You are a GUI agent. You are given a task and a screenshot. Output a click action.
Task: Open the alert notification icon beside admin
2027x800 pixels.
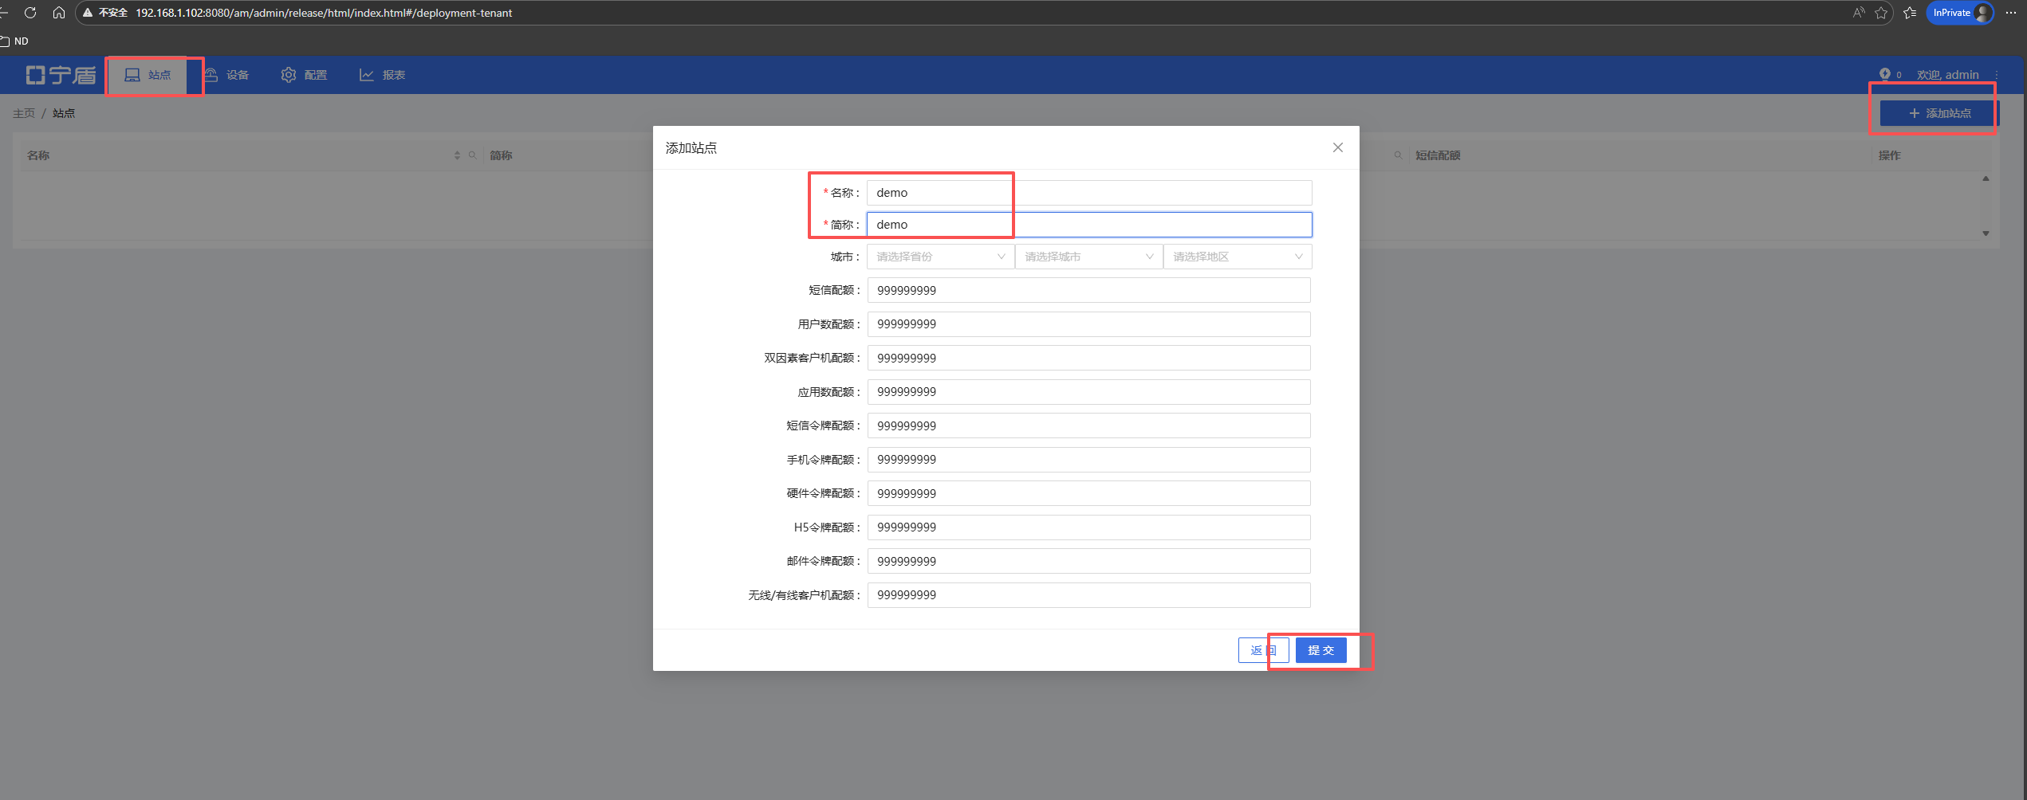[1884, 74]
